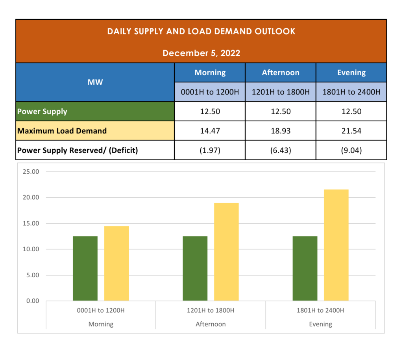Click the yellow Morning load demand bar
Image resolution: width=403 pixels, height=356 pixels.
point(116,263)
